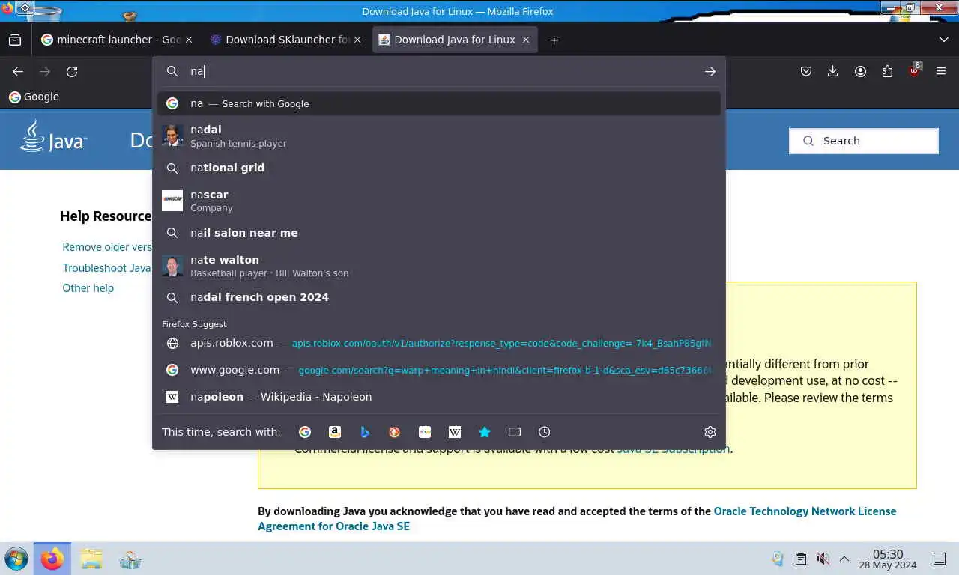The width and height of the screenshot is (959, 575).
Task: Choose the nate walton suggestion
Action: coord(439,266)
